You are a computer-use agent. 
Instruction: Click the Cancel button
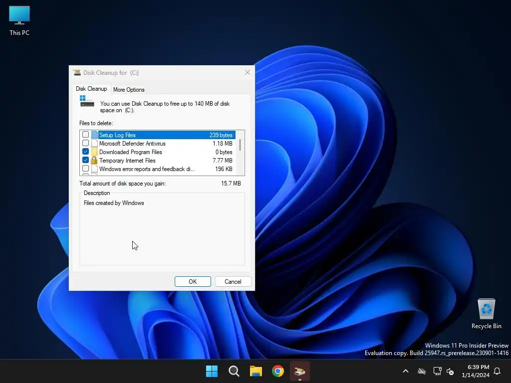tap(233, 281)
